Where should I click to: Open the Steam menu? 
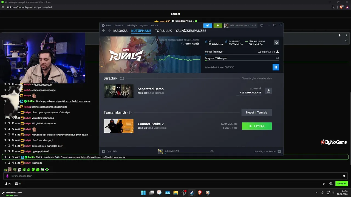coord(109,25)
